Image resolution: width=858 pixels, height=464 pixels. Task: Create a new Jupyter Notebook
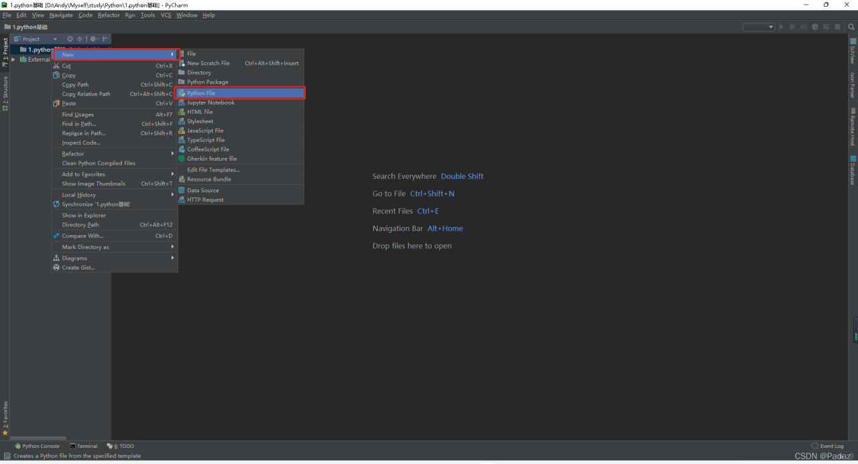240,102
